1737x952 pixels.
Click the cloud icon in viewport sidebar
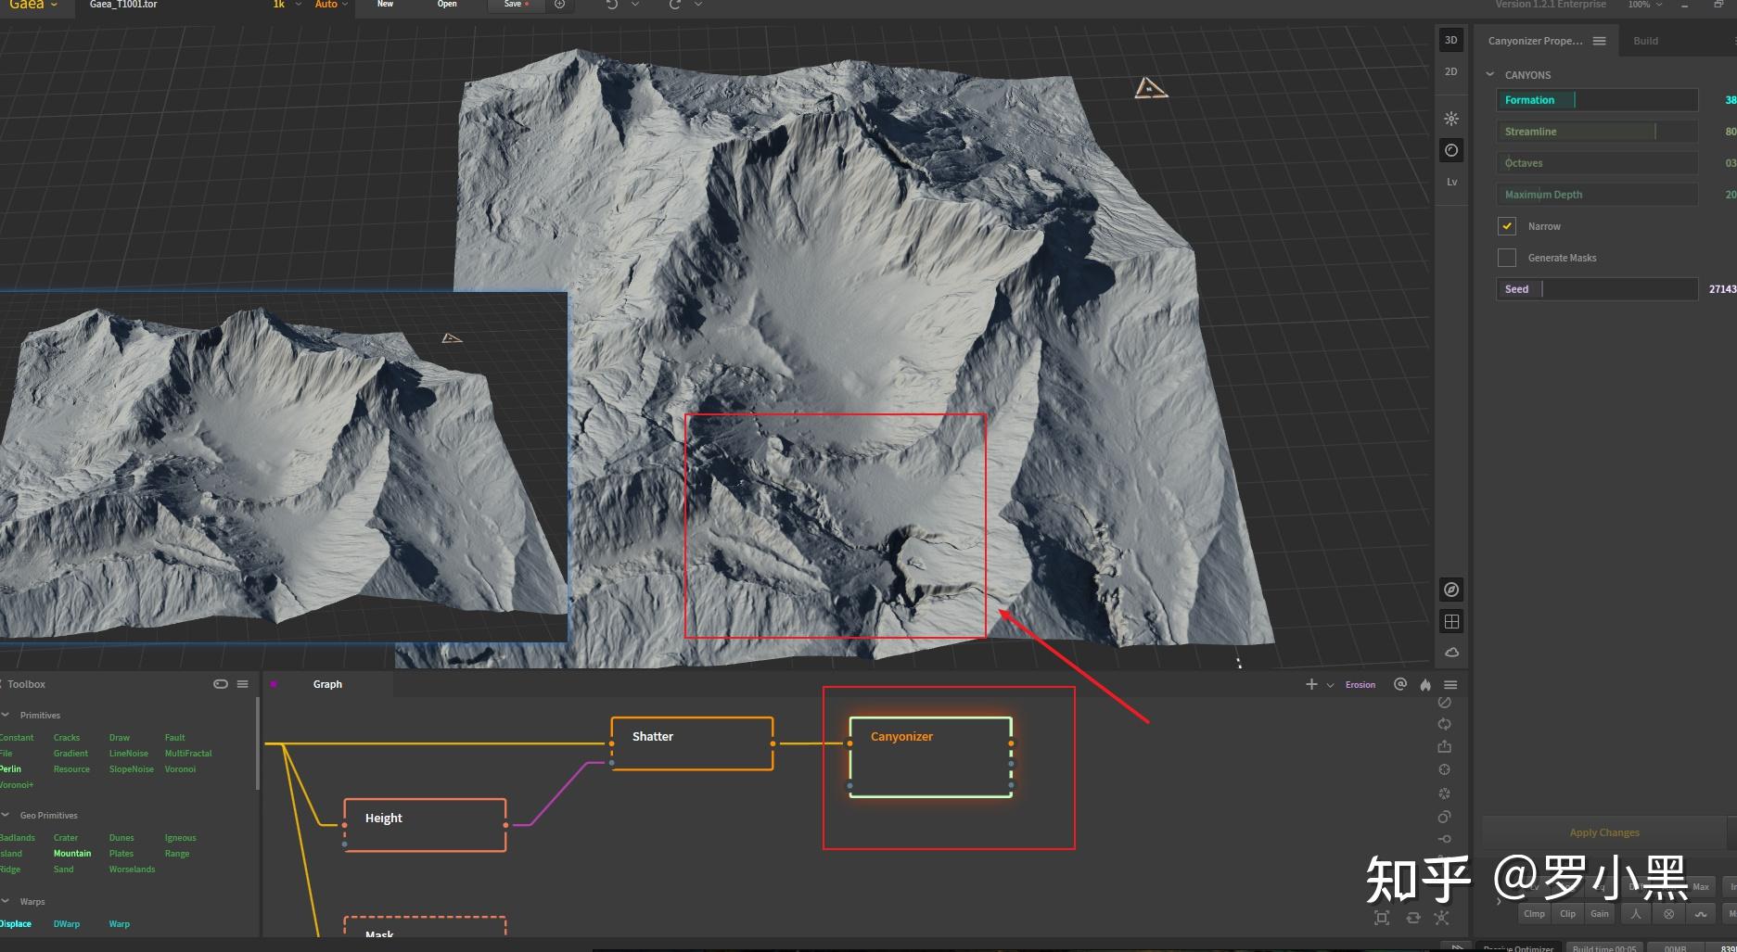coord(1451,653)
